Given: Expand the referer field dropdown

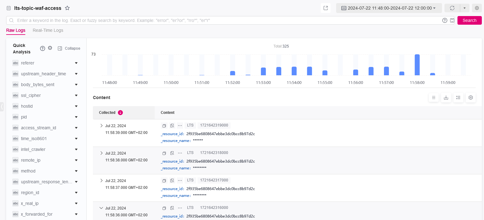Looking at the screenshot, I should pos(76,63).
